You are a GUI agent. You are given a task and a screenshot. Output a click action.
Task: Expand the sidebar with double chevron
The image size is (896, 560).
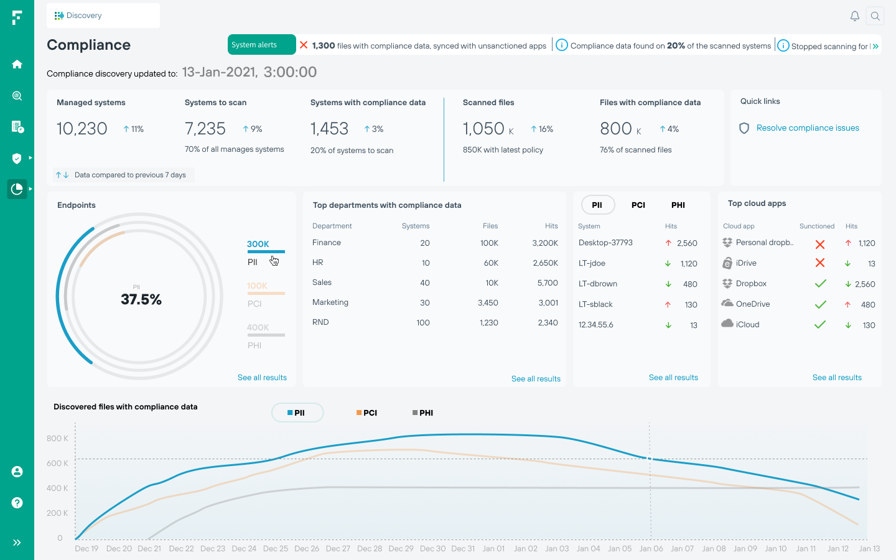point(17,543)
